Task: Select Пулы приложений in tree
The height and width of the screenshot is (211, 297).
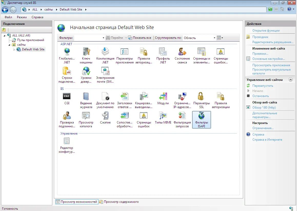Action: [x=31, y=40]
